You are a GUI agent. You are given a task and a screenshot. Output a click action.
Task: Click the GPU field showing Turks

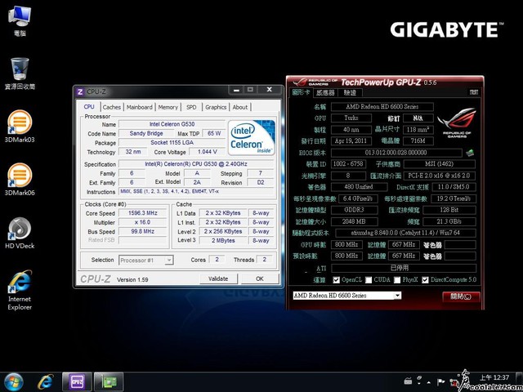(x=351, y=118)
